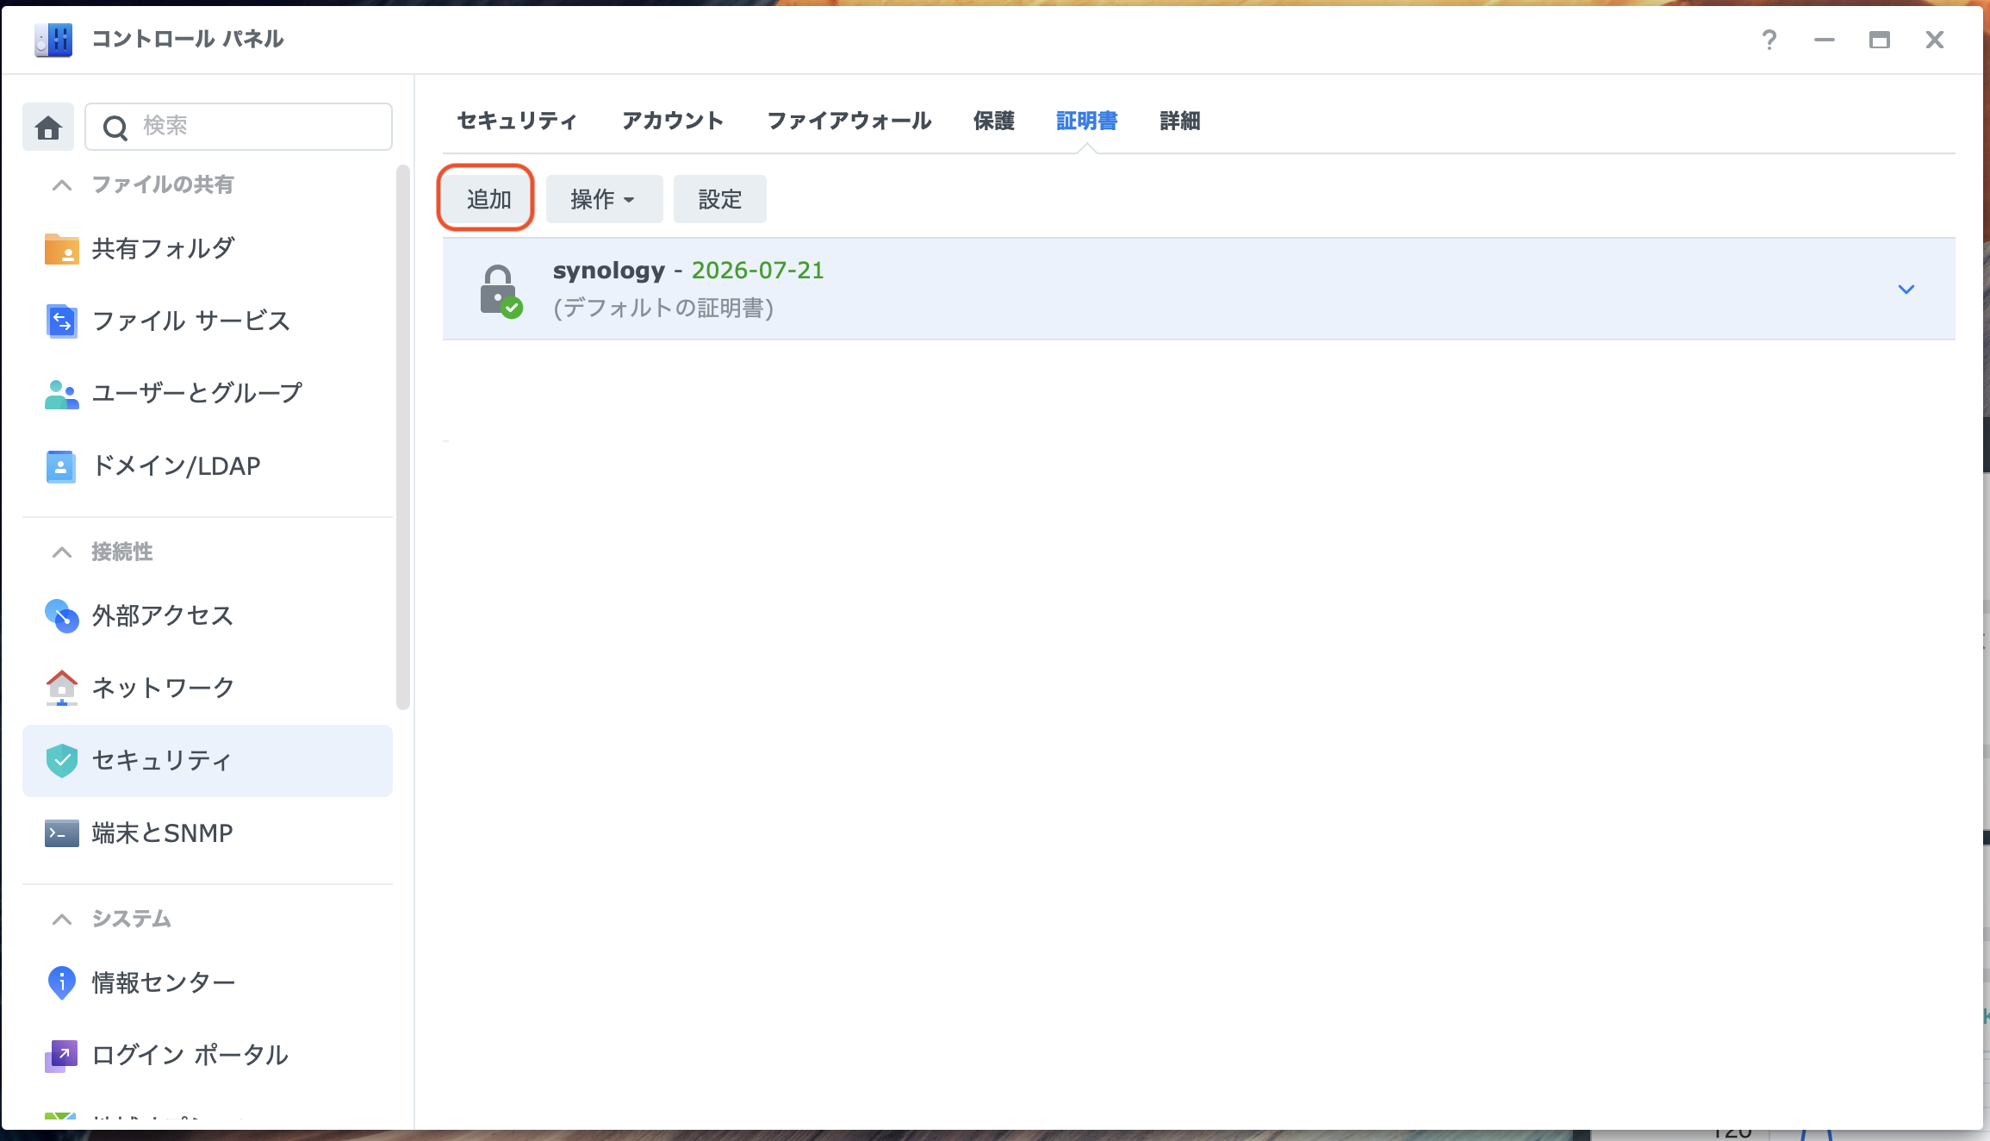Select the 共有フォルダ (Shared Folder) icon
The width and height of the screenshot is (1990, 1141).
(x=60, y=248)
